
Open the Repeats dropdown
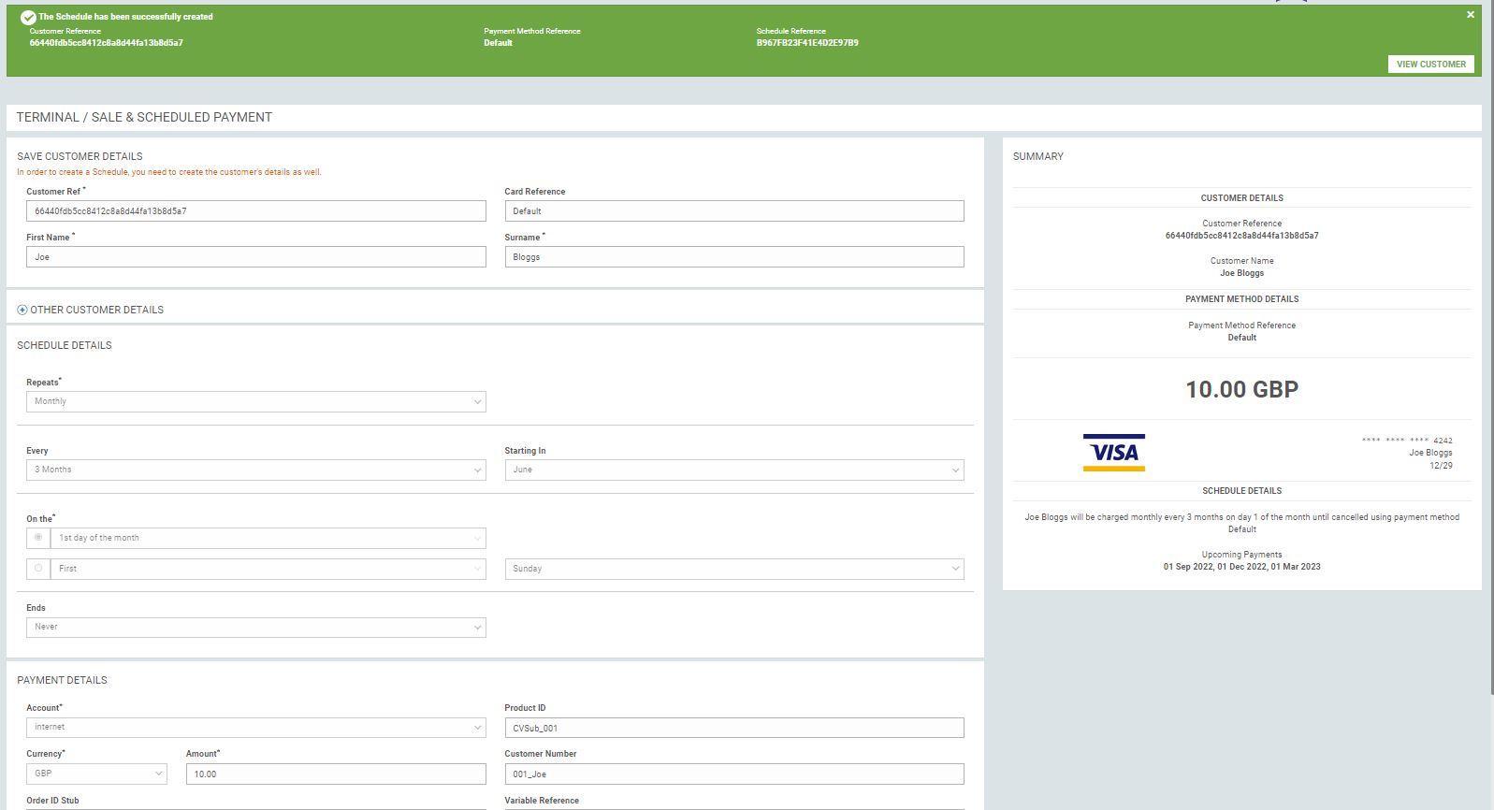click(x=255, y=401)
